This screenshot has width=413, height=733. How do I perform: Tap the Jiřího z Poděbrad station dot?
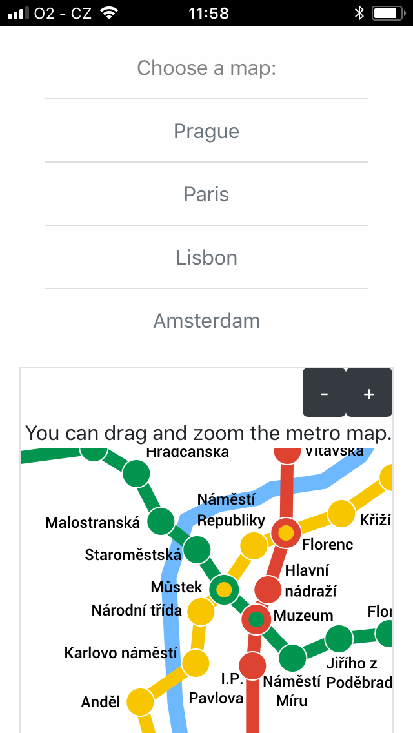pyautogui.click(x=338, y=639)
